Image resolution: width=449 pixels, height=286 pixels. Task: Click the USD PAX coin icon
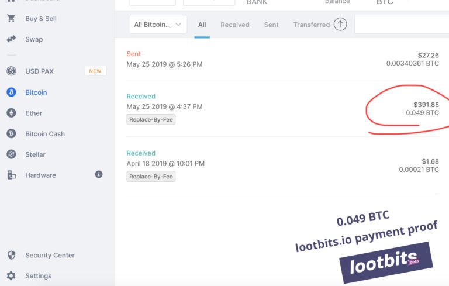click(x=11, y=71)
